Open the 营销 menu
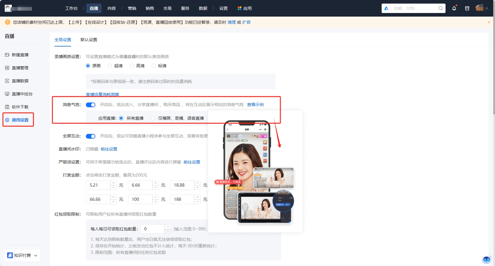 132,8
